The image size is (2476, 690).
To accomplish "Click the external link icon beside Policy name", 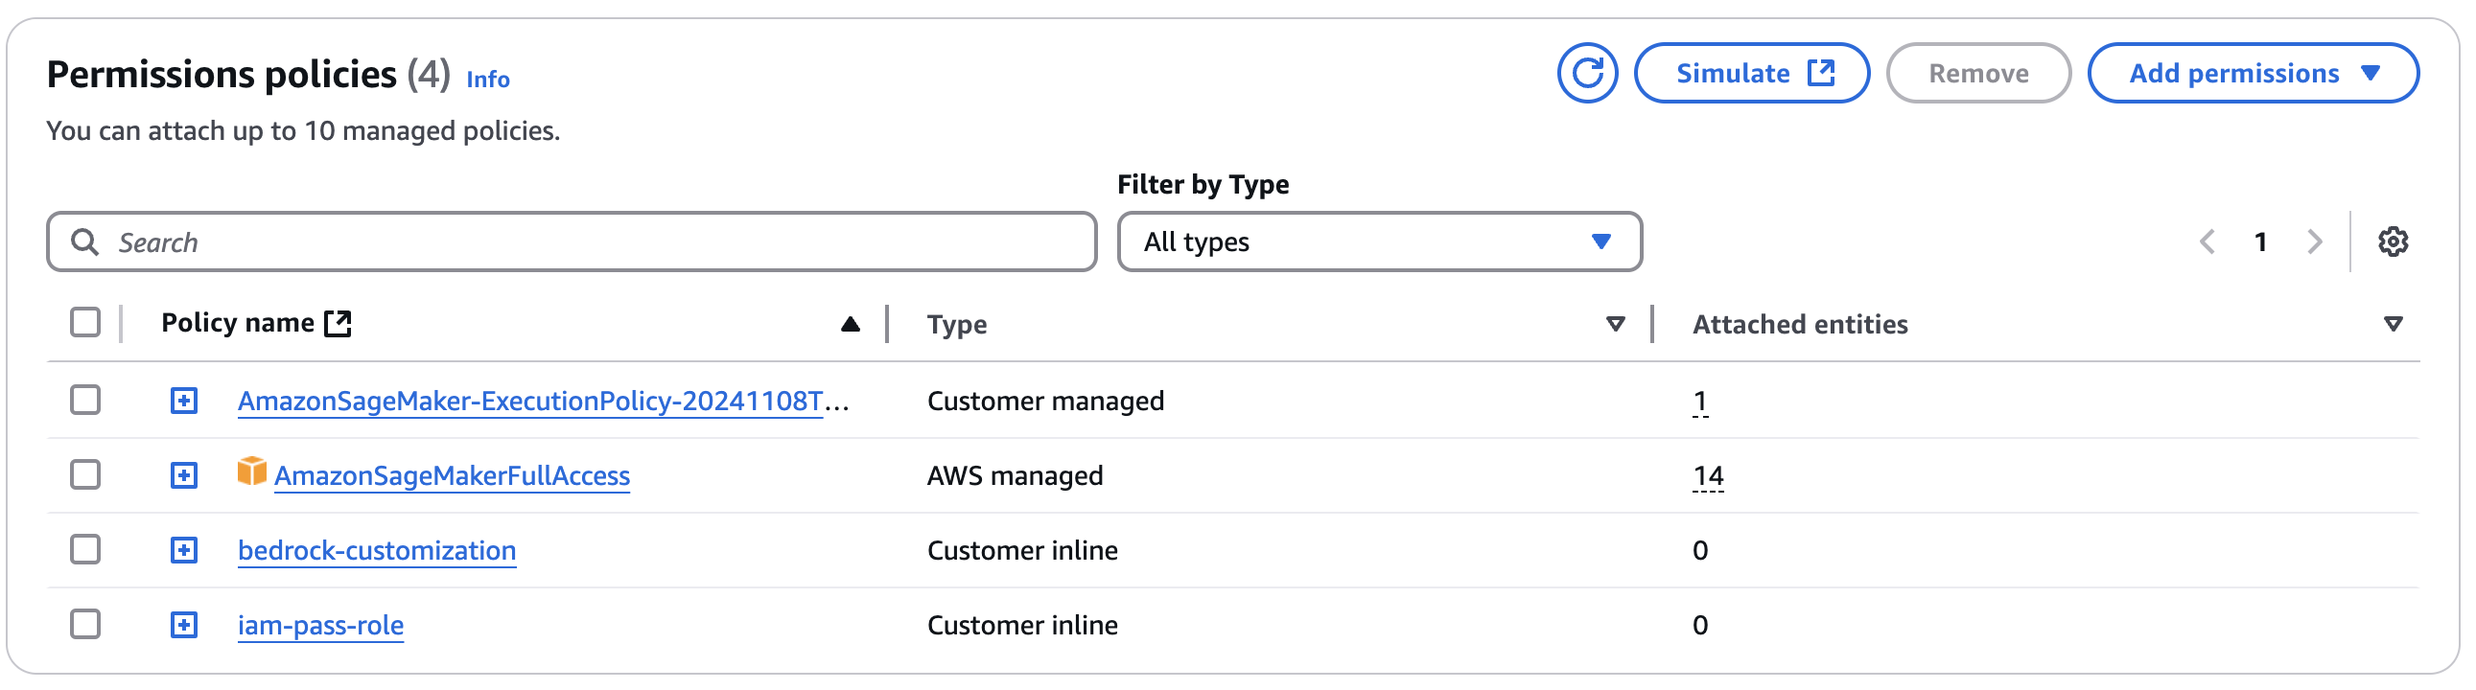I will tap(339, 324).
